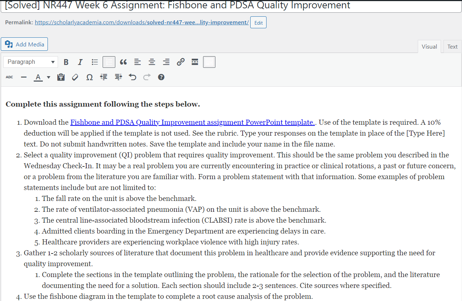
Task: Align text right
Action: (x=166, y=62)
